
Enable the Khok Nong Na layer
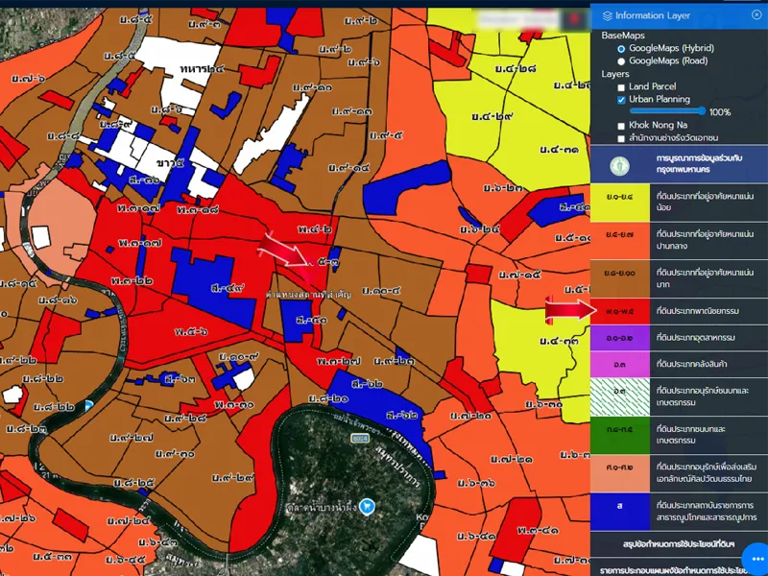(621, 126)
